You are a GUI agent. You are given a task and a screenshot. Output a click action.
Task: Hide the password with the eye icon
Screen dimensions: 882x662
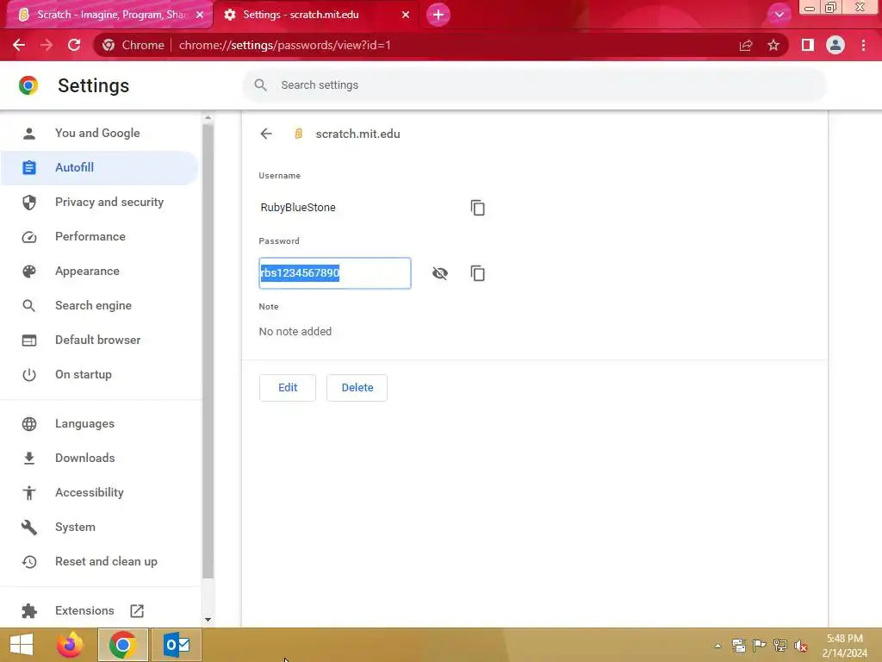[x=440, y=273]
